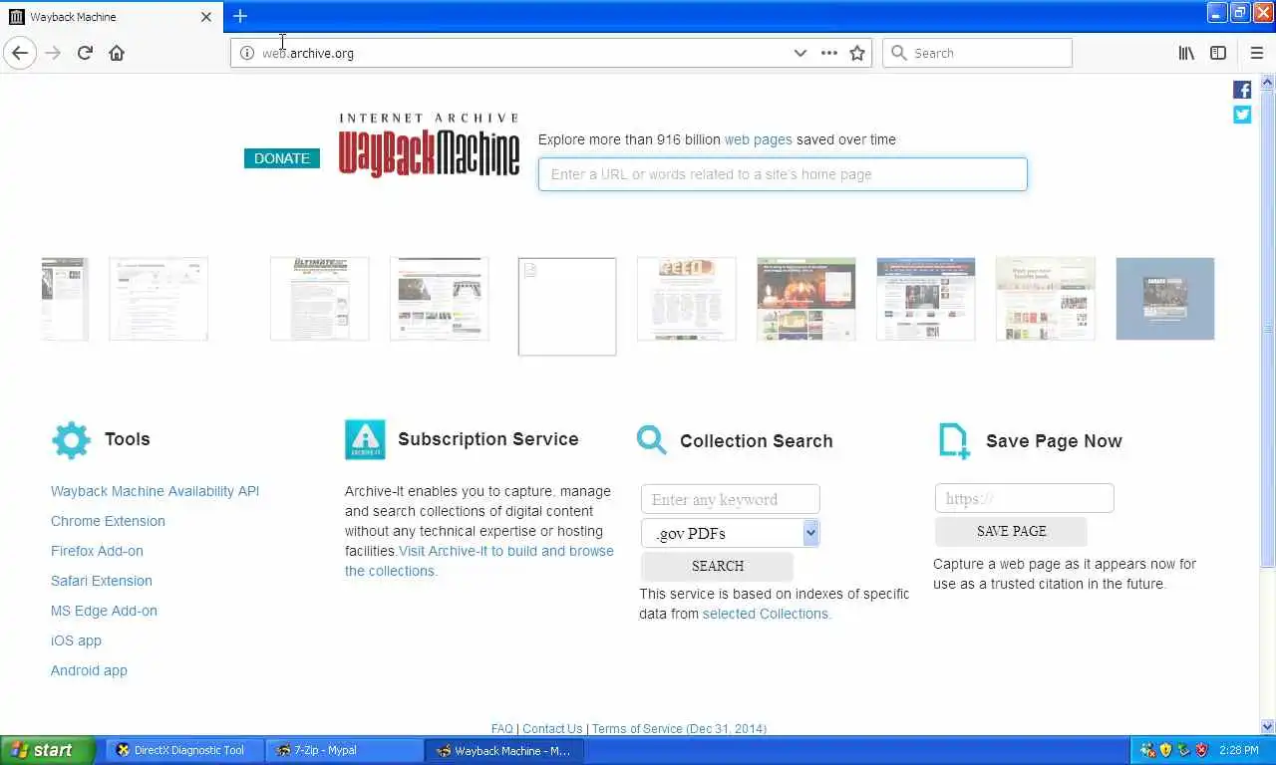Viewport: 1276px width, 765px height.
Task: Click the Wayback Machine logo
Action: point(429,145)
